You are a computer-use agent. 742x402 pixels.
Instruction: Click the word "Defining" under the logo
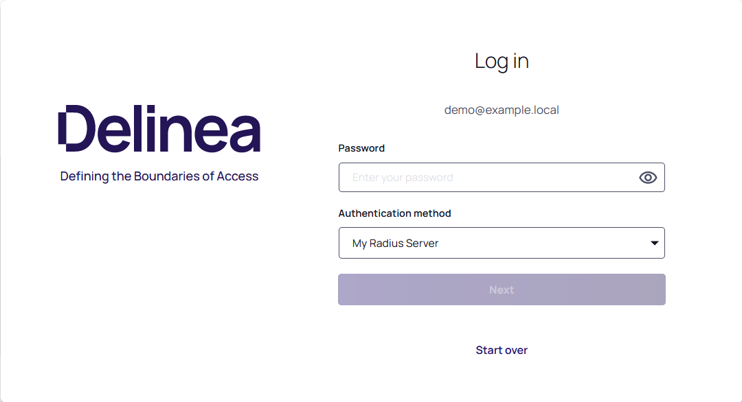click(85, 176)
